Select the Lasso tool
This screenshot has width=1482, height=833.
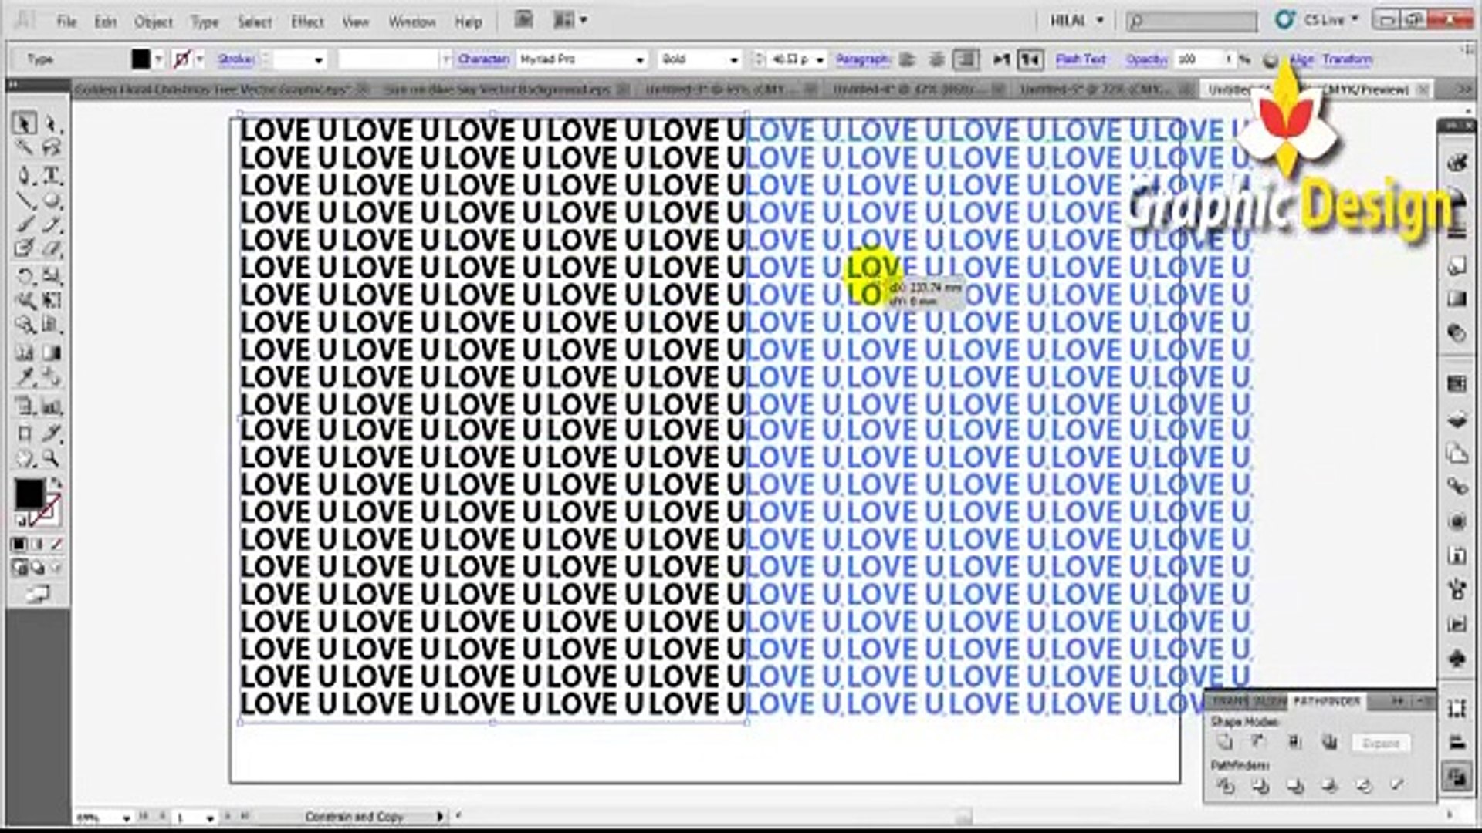coord(51,148)
